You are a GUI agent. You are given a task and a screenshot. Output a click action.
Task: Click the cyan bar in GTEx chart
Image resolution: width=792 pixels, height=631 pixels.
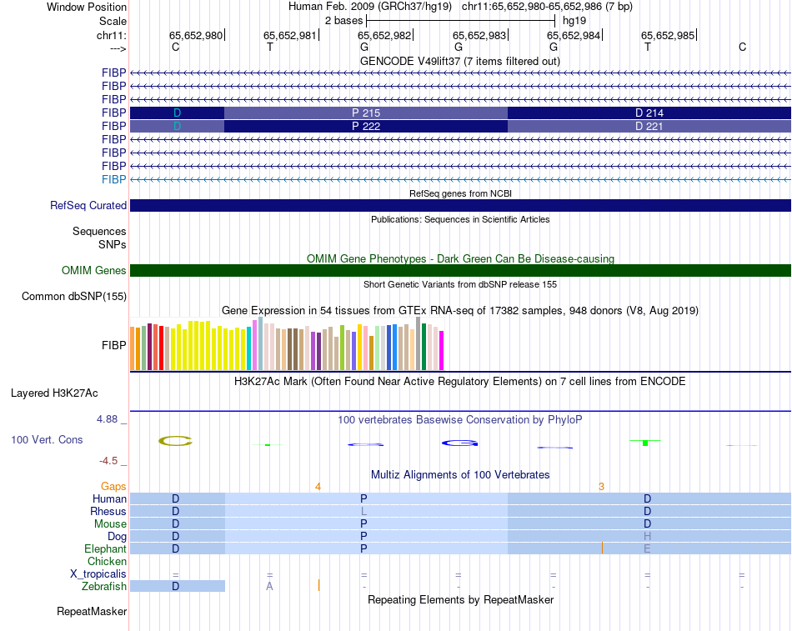tap(249, 348)
